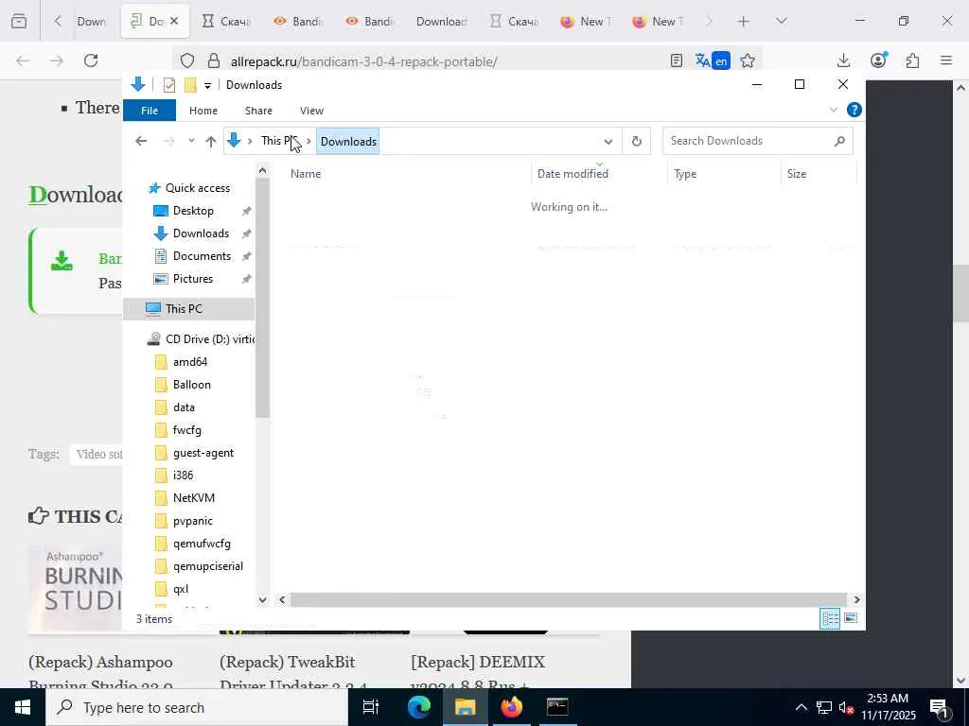Refresh the Downloads folder
Viewport: 969px width, 726px height.
637,142
